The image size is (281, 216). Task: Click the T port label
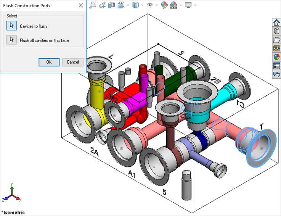262,127
